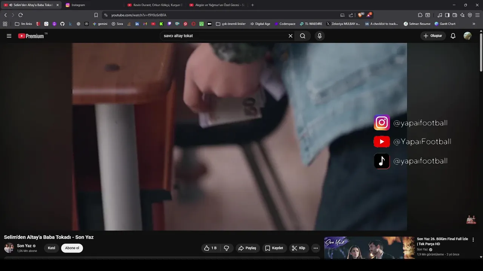The image size is (483, 271).
Task: Click the address bar URL
Action: tap(138, 15)
